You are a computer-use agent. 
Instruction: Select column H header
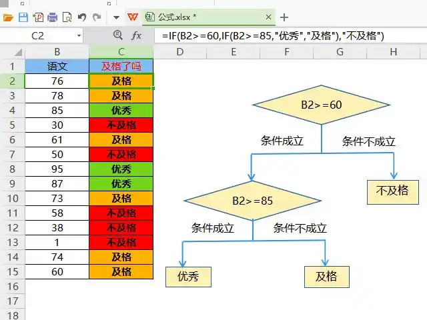click(393, 52)
